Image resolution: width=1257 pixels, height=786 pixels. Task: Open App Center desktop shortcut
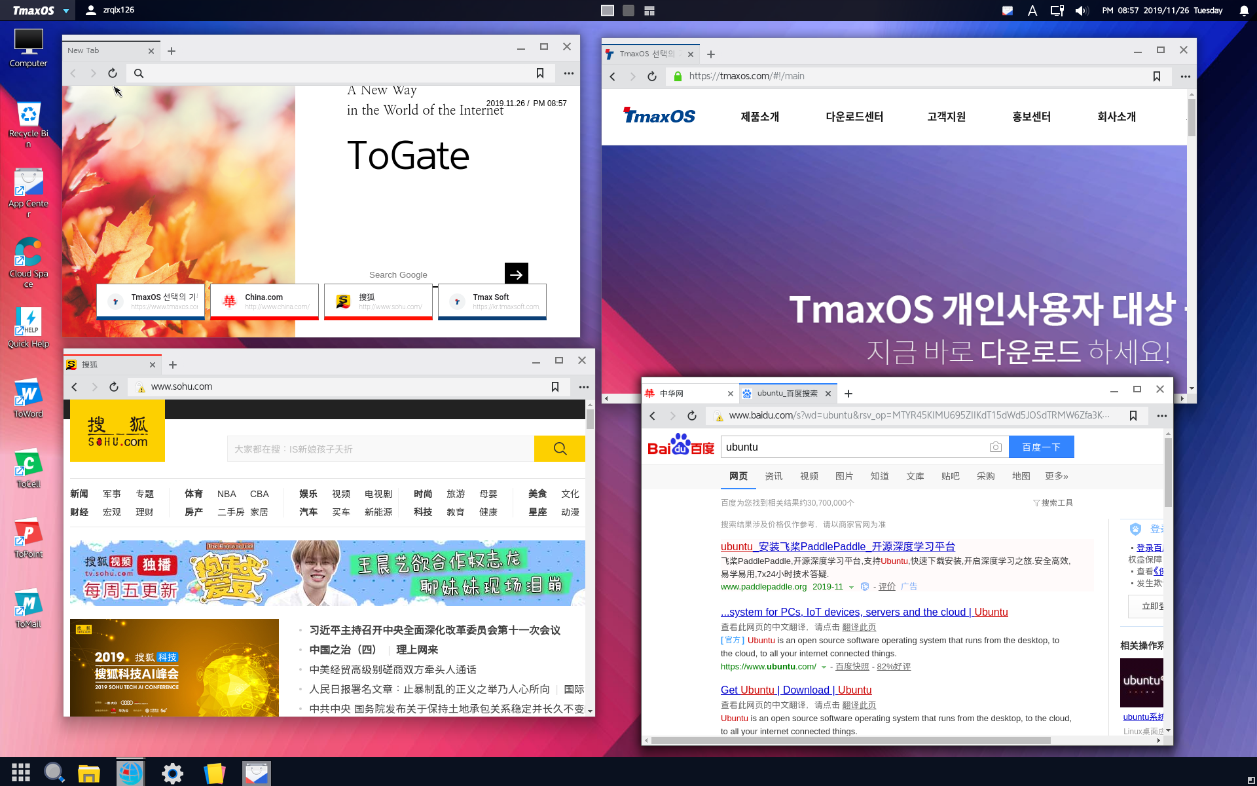[x=28, y=193]
